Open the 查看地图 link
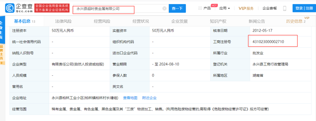 (x=130, y=98)
